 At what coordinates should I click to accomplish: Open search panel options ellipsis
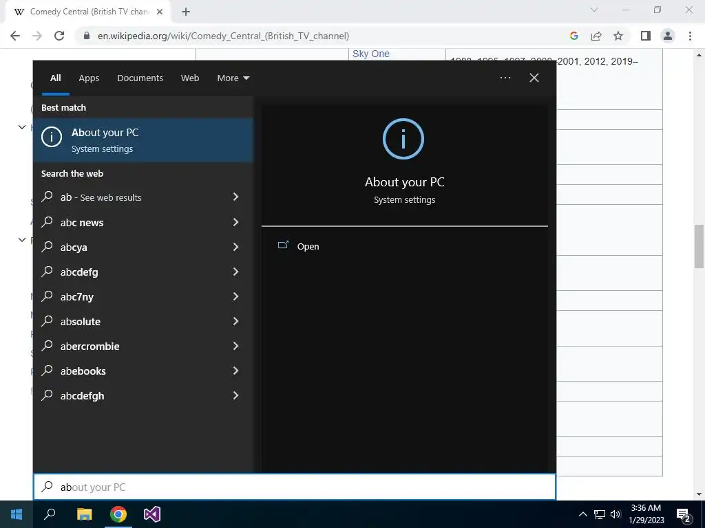[505, 78]
